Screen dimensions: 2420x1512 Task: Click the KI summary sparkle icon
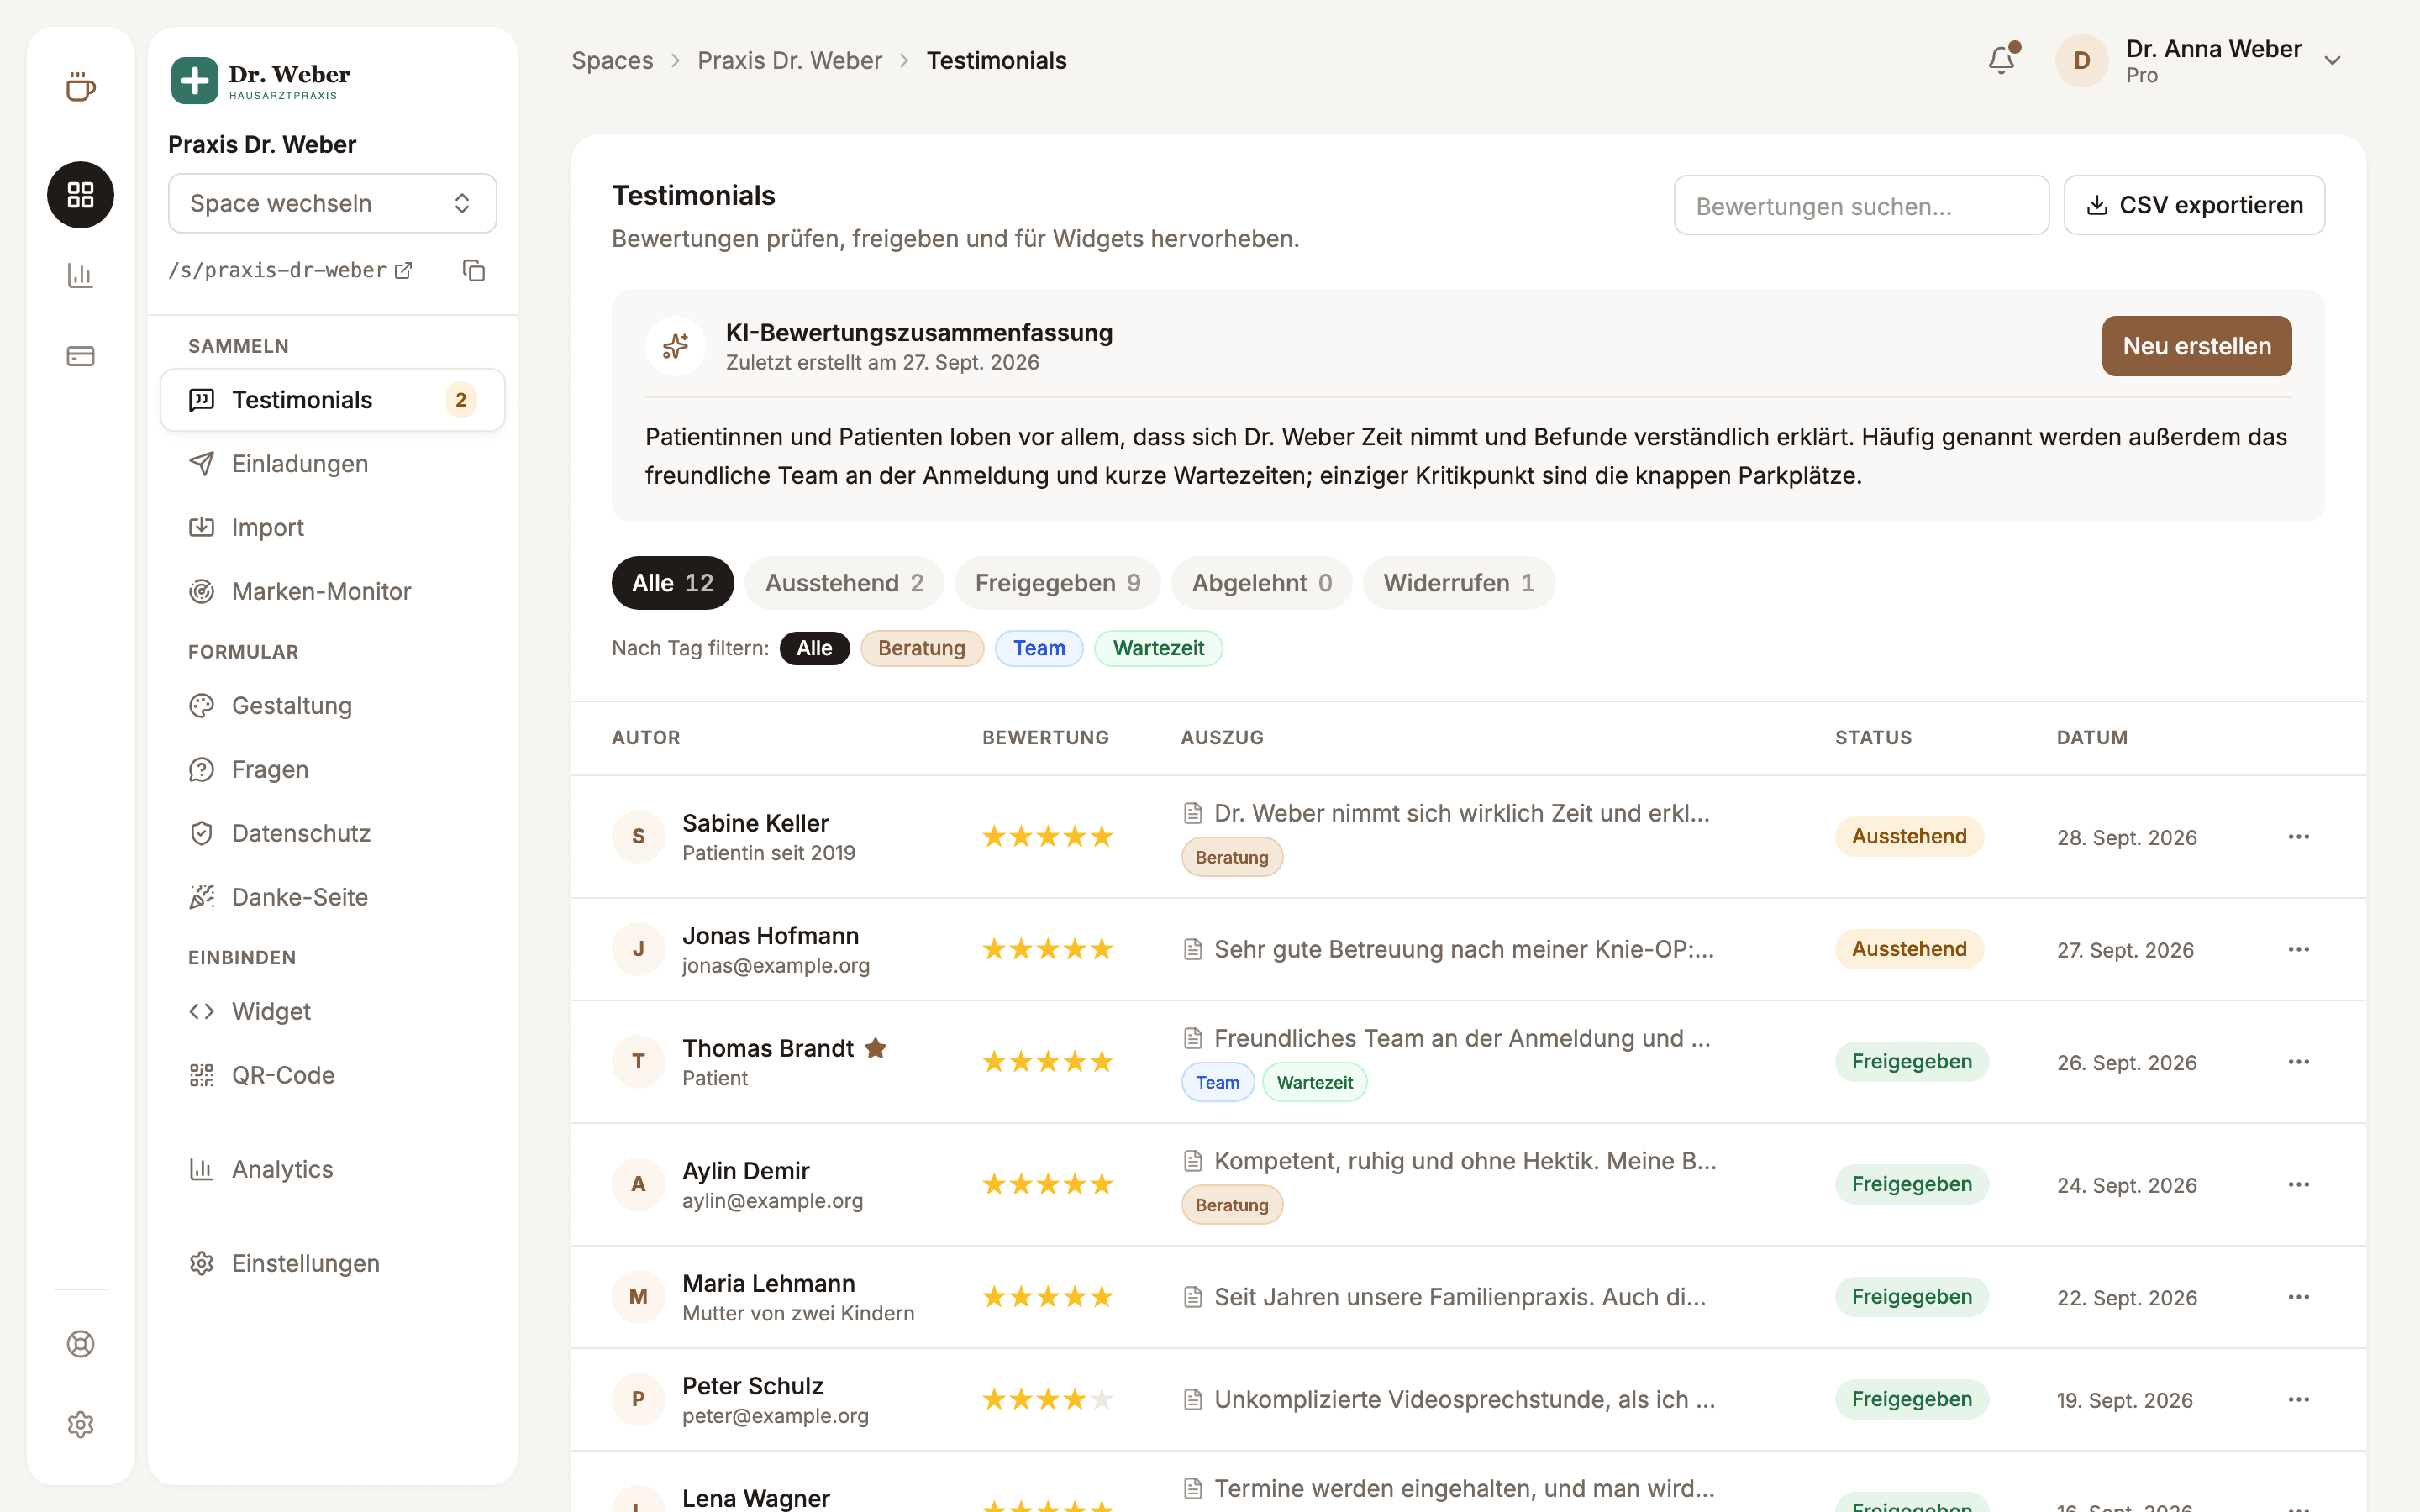[x=675, y=346]
